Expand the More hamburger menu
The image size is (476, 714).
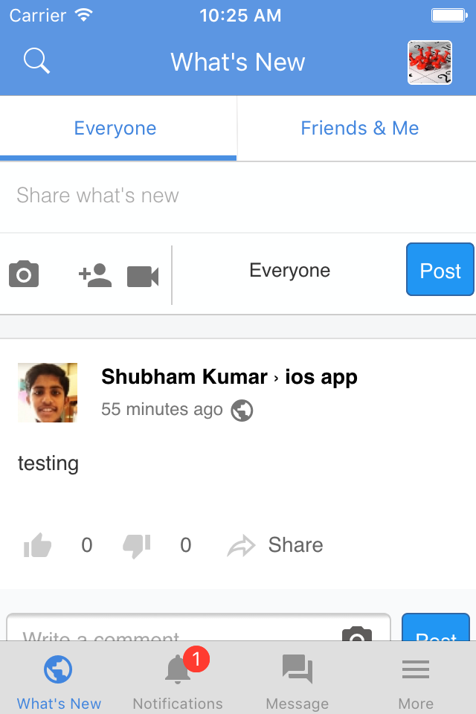pyautogui.click(x=416, y=678)
